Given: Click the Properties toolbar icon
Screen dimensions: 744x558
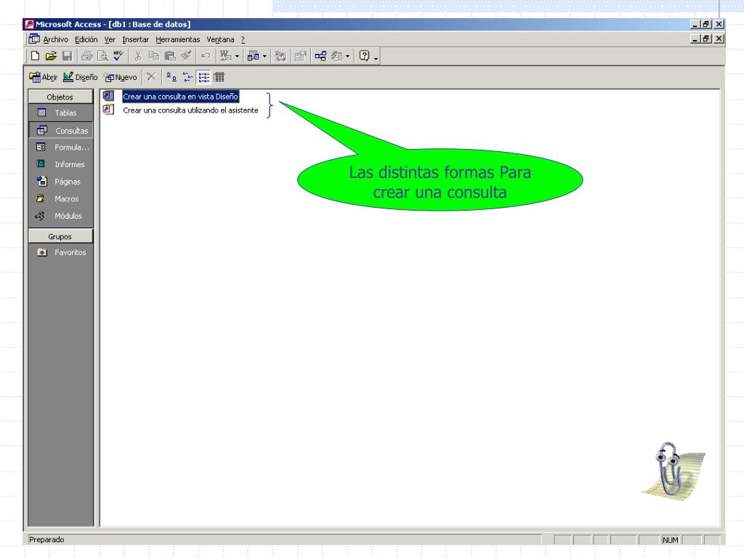Looking at the screenshot, I should [x=300, y=56].
